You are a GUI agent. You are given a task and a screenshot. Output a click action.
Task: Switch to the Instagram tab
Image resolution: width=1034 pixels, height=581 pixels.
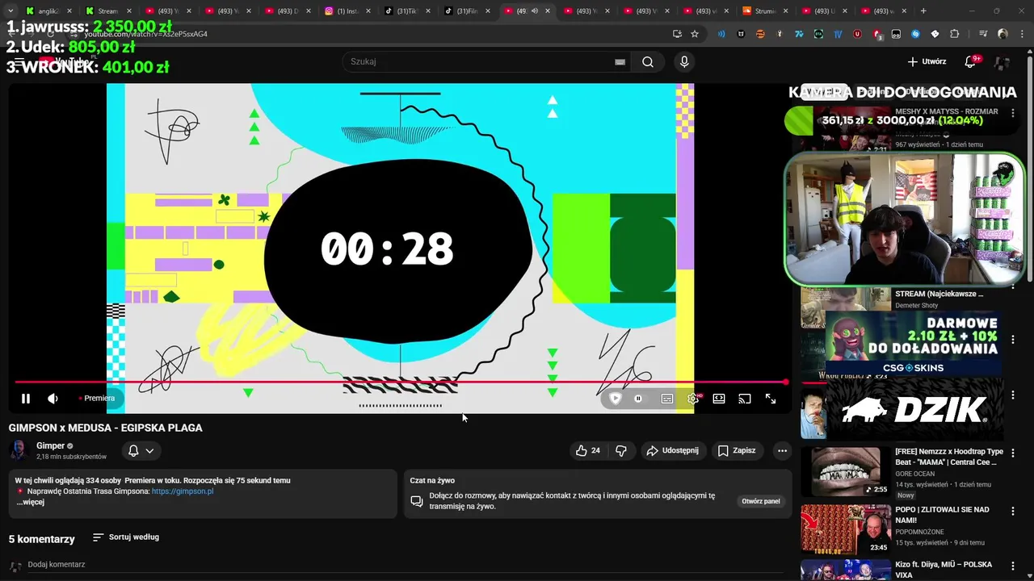(x=347, y=11)
